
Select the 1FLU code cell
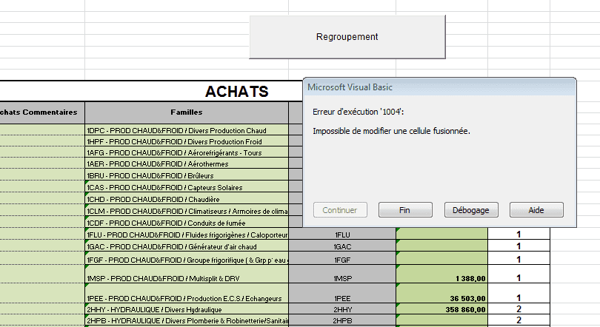pos(342,235)
